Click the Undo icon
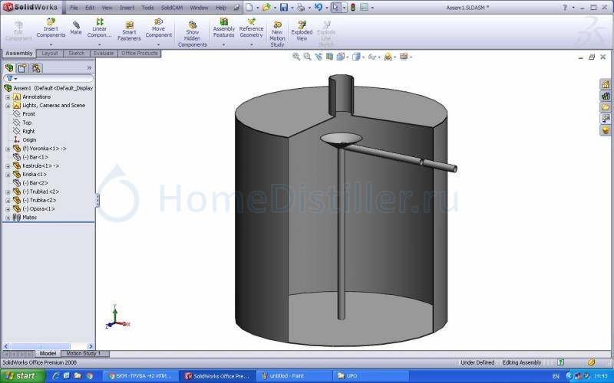Image resolution: width=614 pixels, height=383 pixels. [319, 8]
